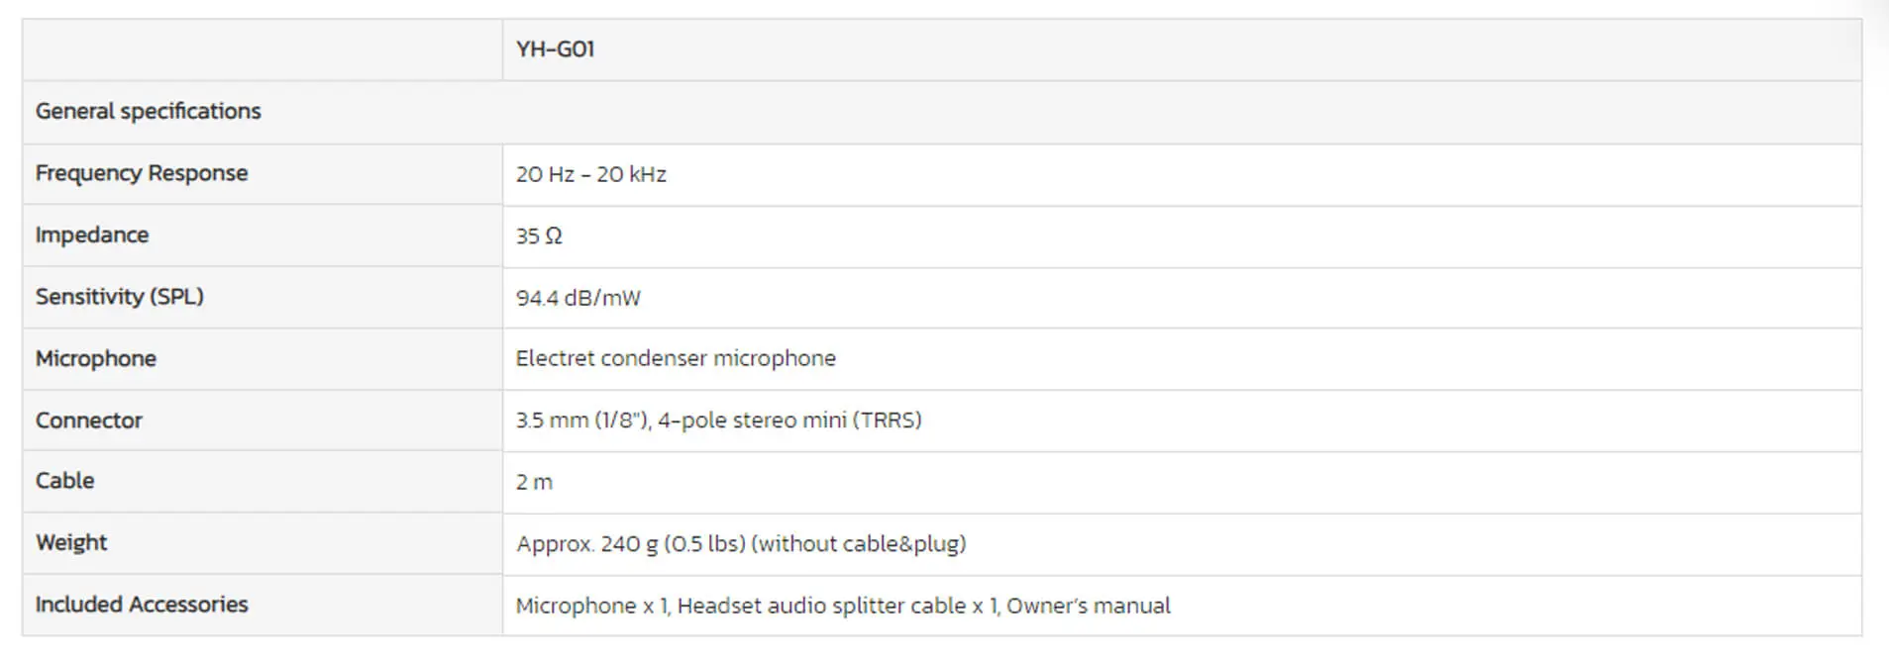Select the 2 m cable length value
The height and width of the screenshot is (661, 1889).
click(534, 482)
